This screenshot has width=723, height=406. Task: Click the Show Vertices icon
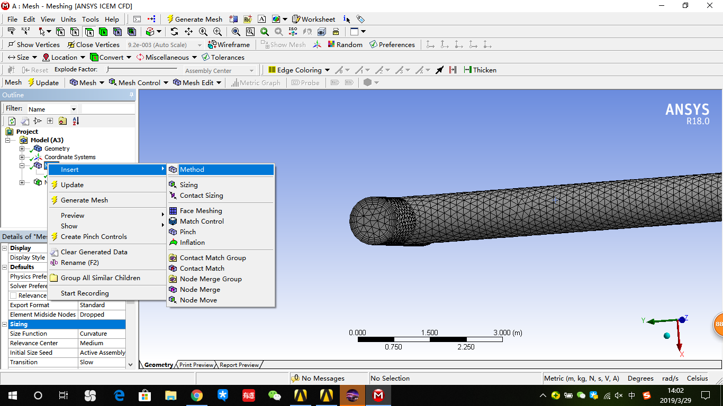[33, 44]
